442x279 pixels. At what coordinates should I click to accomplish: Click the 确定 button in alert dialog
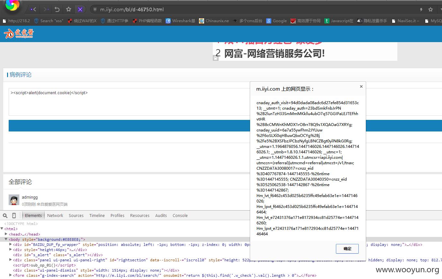pyautogui.click(x=347, y=249)
